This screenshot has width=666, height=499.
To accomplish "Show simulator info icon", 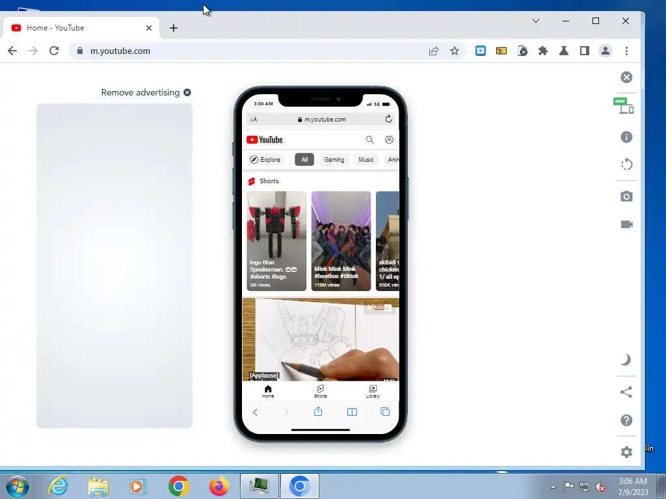I will [626, 137].
